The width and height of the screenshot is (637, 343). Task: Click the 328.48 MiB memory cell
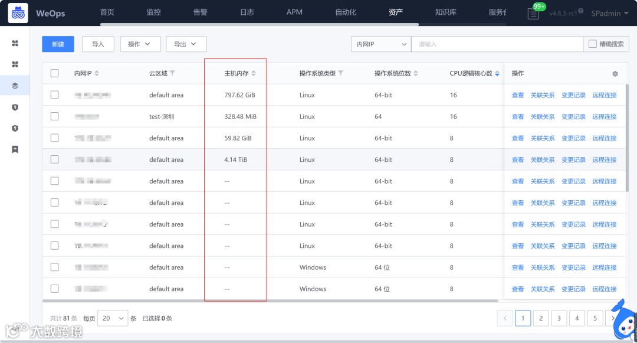click(x=240, y=116)
